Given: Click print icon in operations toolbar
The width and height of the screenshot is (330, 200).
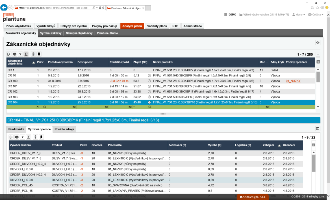Looking at the screenshot, I should (17, 137).
